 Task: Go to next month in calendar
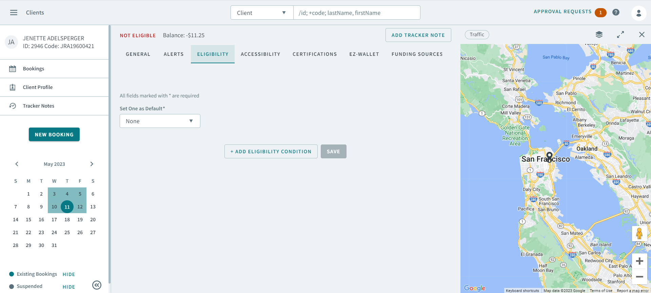92,164
